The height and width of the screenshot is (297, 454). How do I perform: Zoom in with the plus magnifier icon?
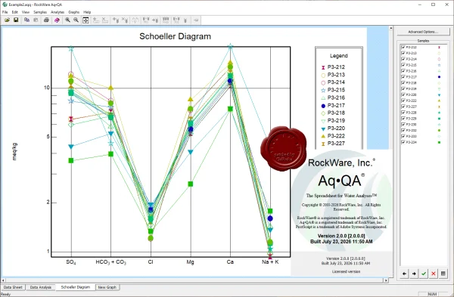(x=67, y=20)
